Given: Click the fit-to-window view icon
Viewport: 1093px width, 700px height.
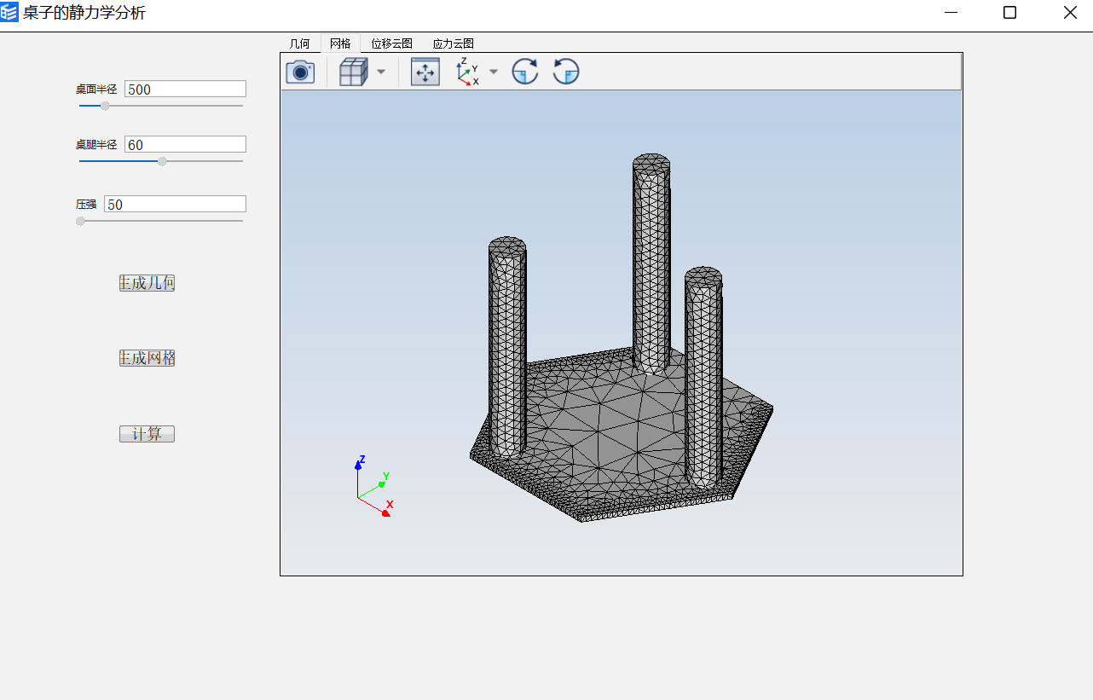Looking at the screenshot, I should 425,72.
